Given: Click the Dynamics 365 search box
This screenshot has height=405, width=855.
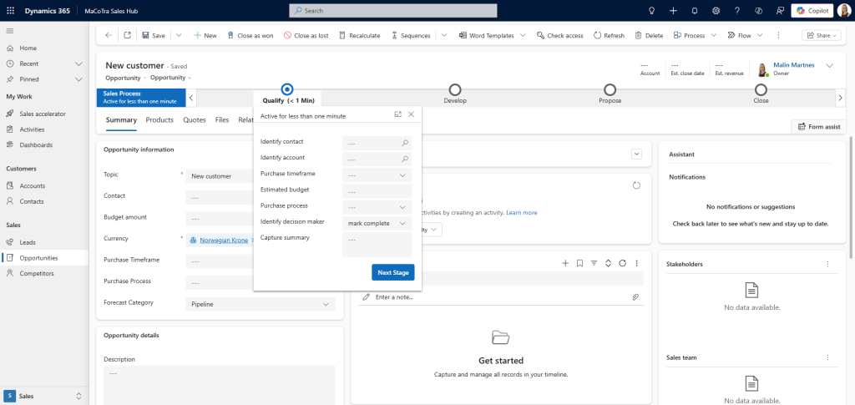Looking at the screenshot, I should click(x=427, y=10).
